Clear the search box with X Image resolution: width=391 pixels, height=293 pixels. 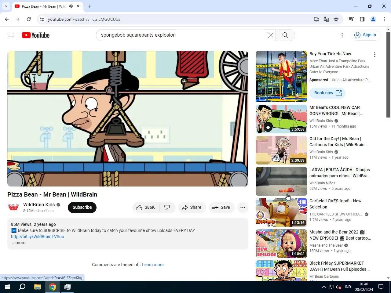270,35
